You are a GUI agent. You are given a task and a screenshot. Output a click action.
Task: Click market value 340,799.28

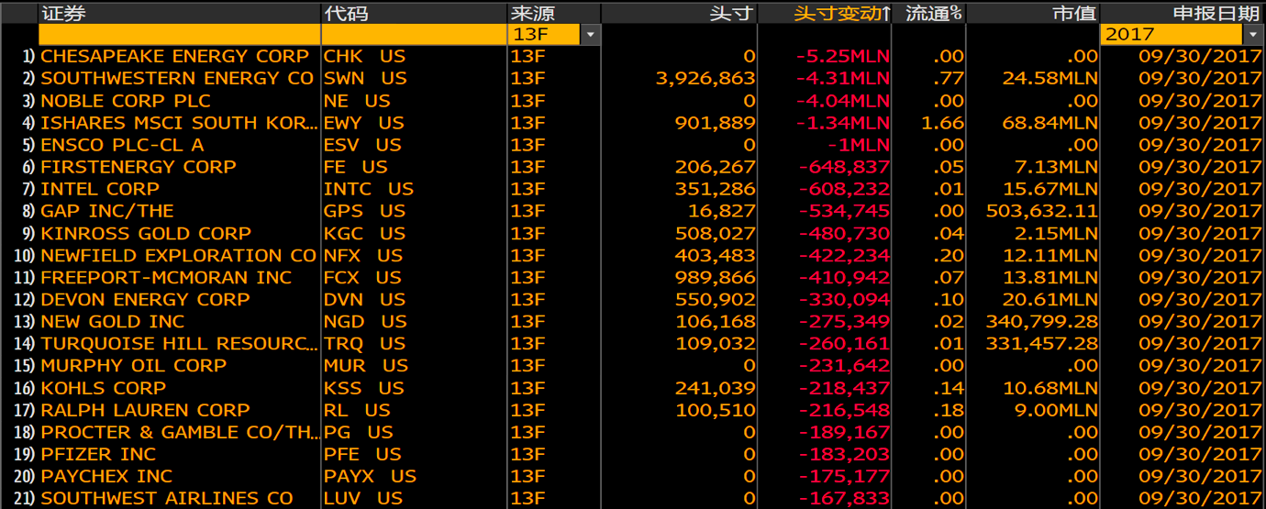[1042, 322]
